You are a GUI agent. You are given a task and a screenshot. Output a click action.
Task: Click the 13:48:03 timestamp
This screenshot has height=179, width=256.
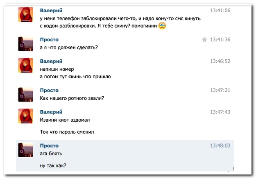click(220, 145)
